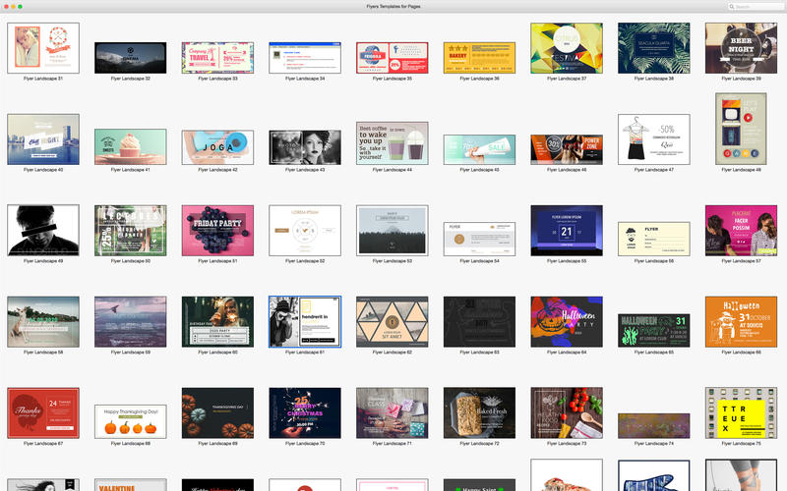This screenshot has width=787, height=491.
Task: Select Flyer Landscape 51 Friday Party flyer
Action: point(217,231)
